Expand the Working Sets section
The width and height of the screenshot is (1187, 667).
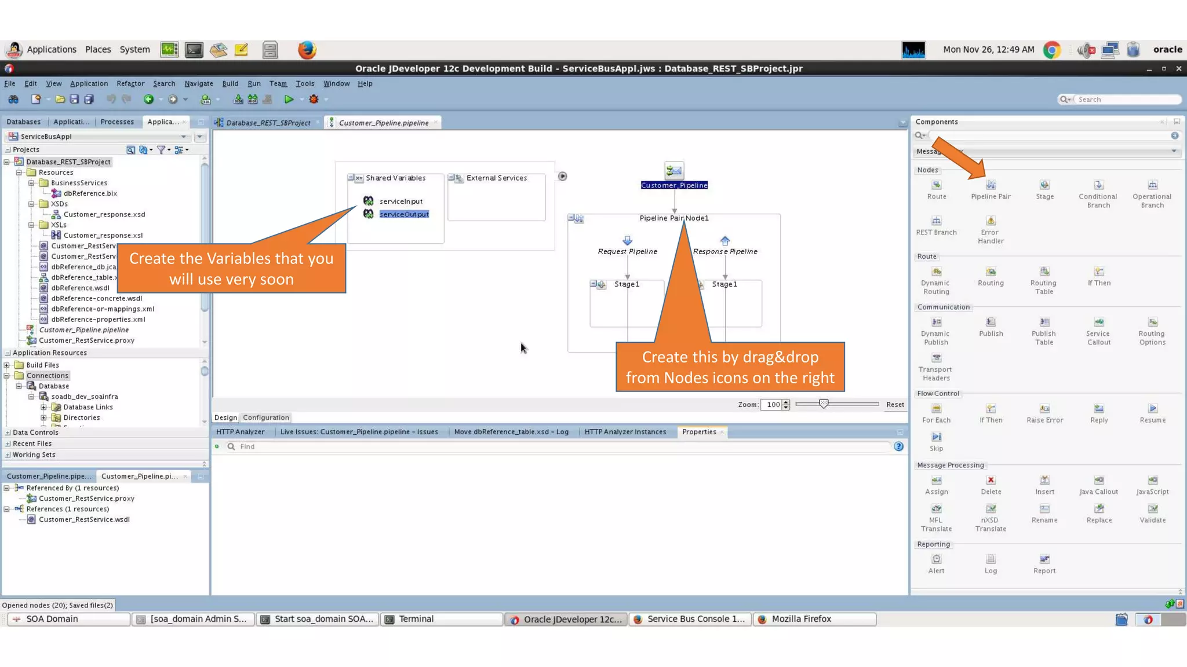(8, 455)
